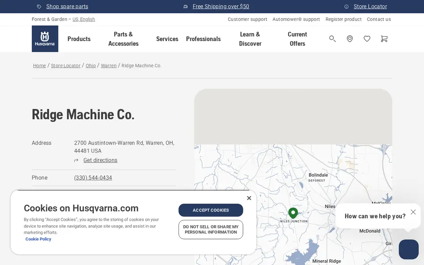Viewport: 424px width, 265px height.
Task: Click Mineral Ridge label on map
Action: (327, 261)
